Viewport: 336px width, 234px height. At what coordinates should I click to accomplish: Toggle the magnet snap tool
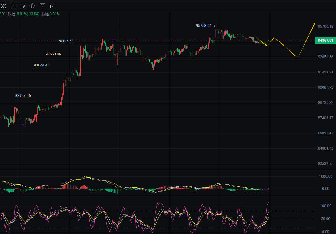pos(33,6)
